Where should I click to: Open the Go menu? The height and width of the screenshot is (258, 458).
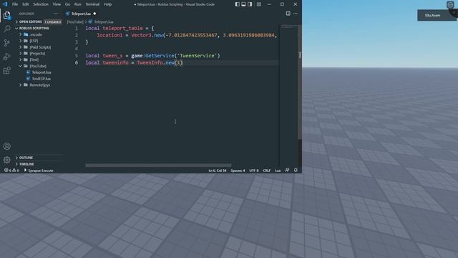point(67,4)
